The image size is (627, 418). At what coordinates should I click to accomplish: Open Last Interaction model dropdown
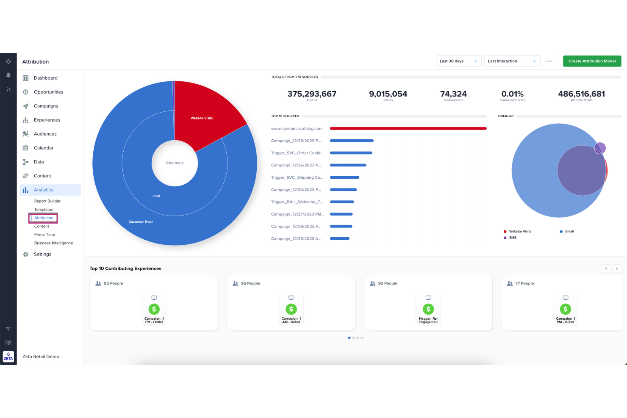tap(512, 61)
